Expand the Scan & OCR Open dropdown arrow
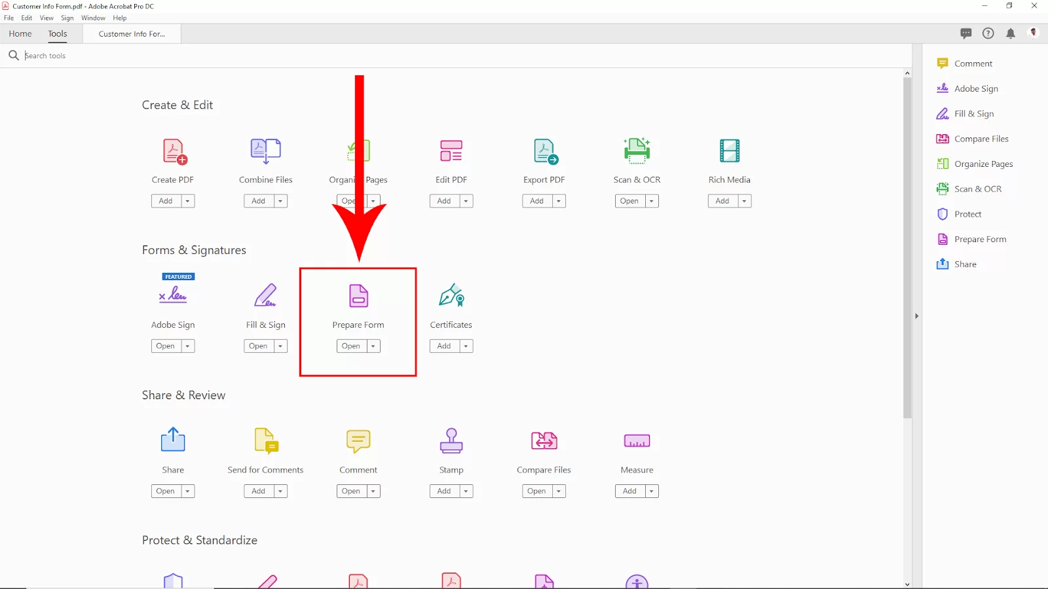The width and height of the screenshot is (1048, 589). 652,201
